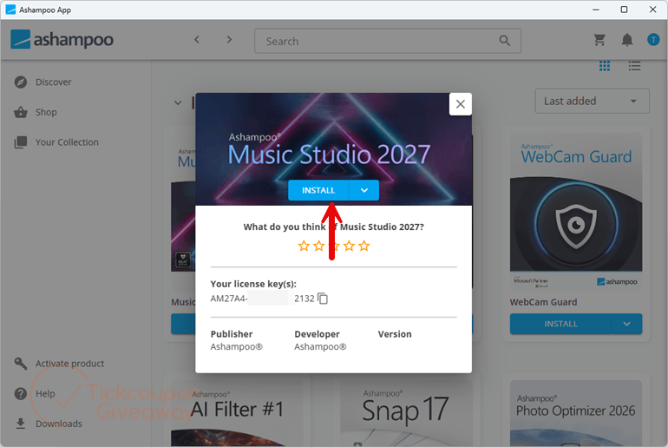This screenshot has width=668, height=447.
Task: Click the ashampoo logo in header
Action: coord(62,40)
